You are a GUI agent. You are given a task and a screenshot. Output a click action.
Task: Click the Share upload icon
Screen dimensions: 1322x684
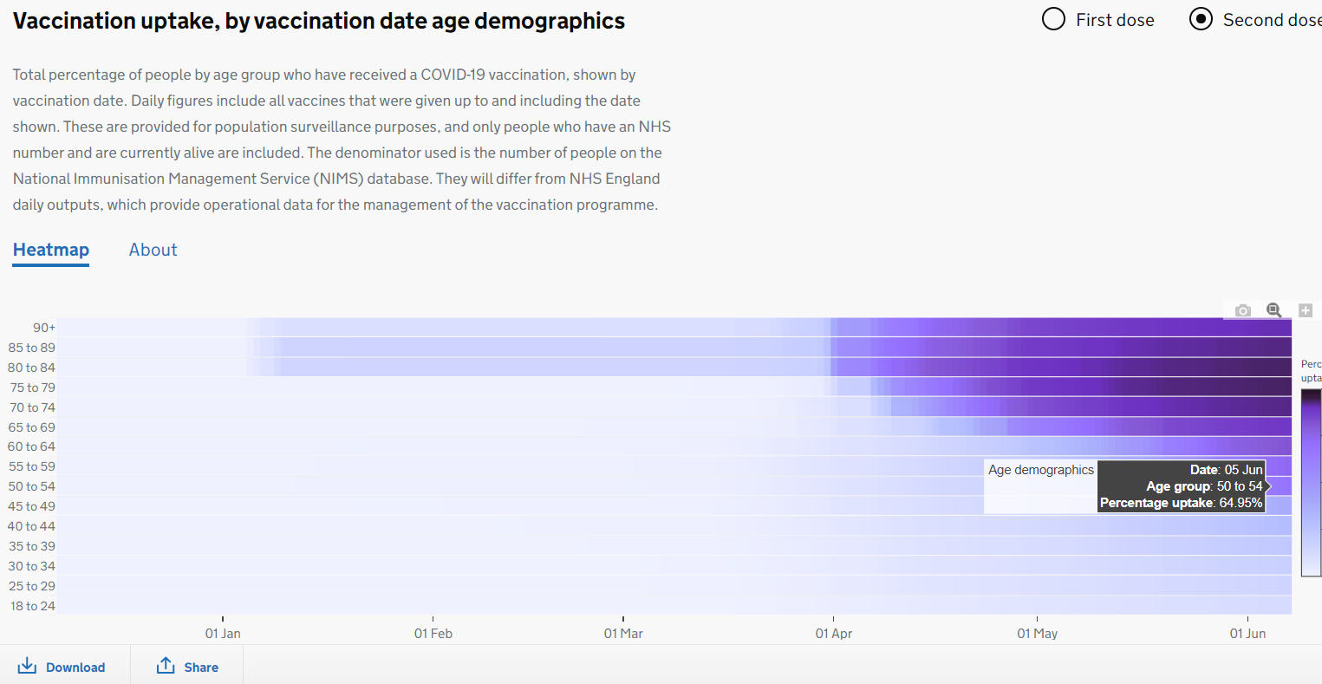(x=166, y=666)
